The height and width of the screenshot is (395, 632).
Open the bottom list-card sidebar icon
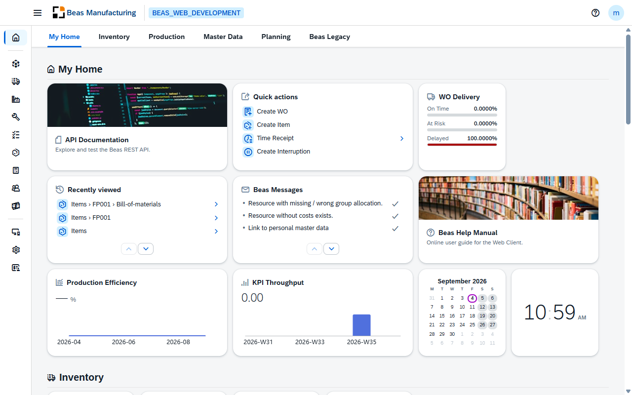tap(16, 268)
